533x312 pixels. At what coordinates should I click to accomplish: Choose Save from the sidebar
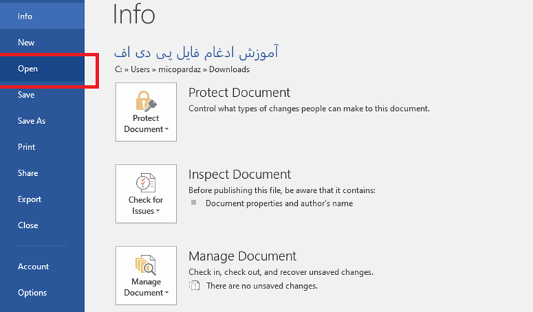tap(42, 95)
